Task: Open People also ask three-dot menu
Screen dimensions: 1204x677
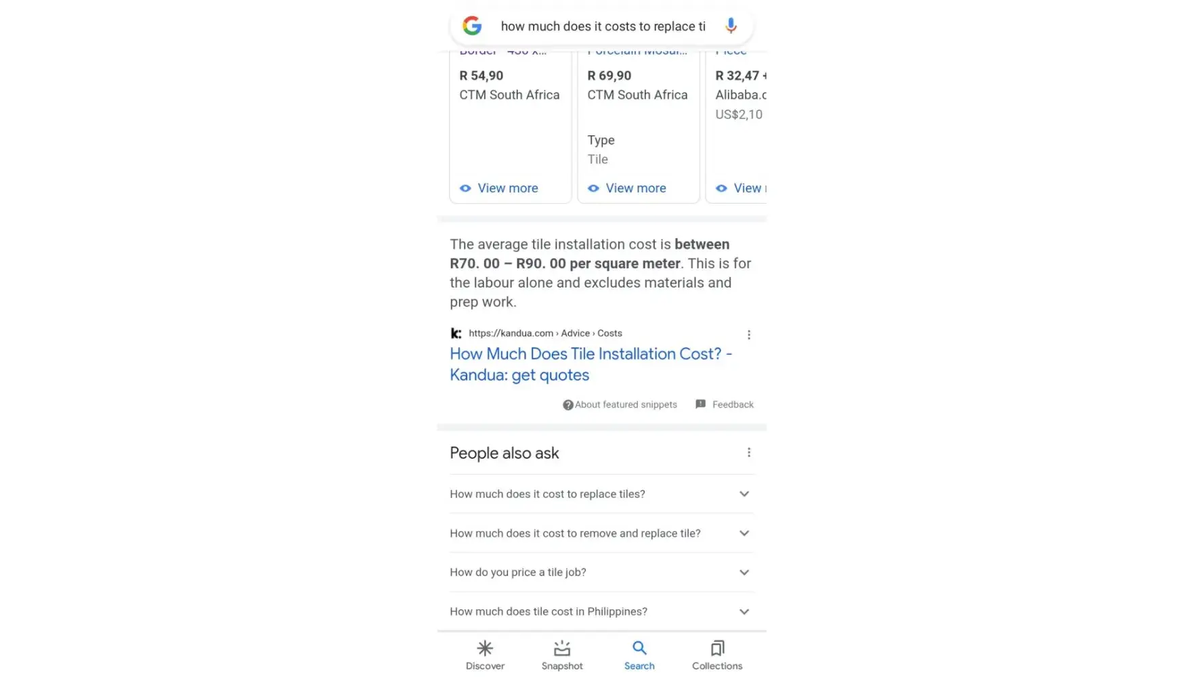Action: point(748,452)
